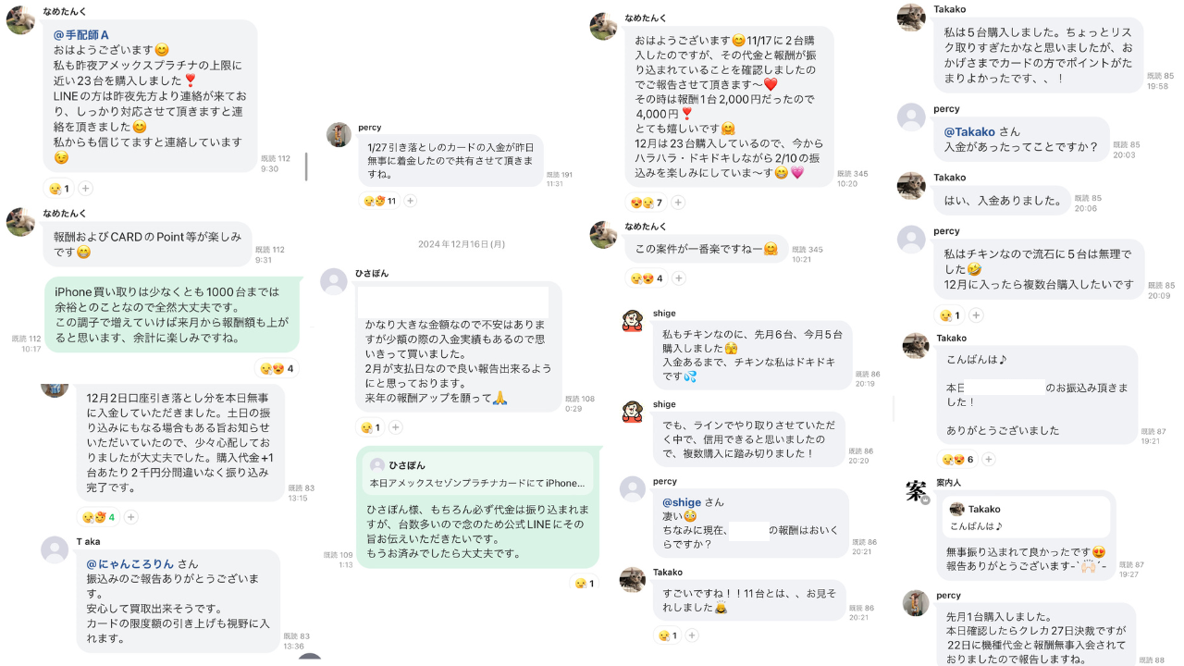Select the 2024年12月16日(月) date separator
1184x666 pixels.
point(462,244)
